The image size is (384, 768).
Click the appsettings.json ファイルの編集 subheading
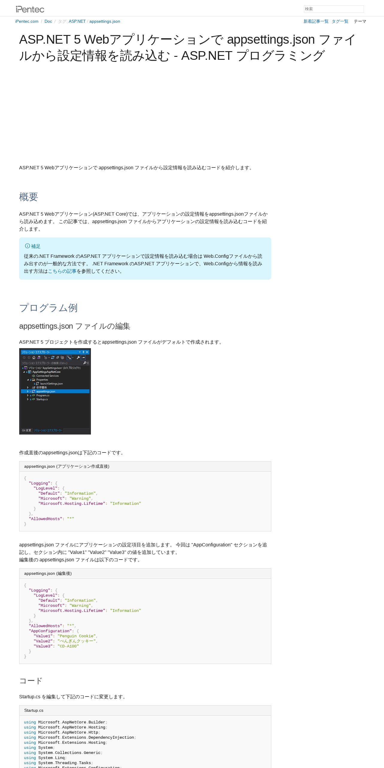click(x=74, y=326)
